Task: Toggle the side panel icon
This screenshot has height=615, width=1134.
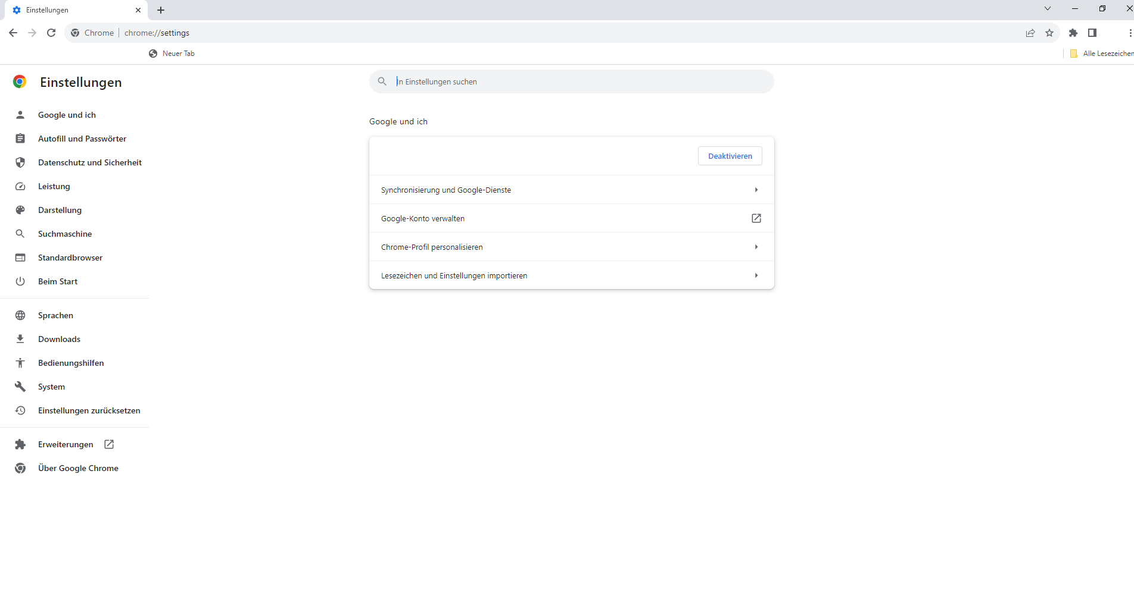Action: pos(1092,33)
